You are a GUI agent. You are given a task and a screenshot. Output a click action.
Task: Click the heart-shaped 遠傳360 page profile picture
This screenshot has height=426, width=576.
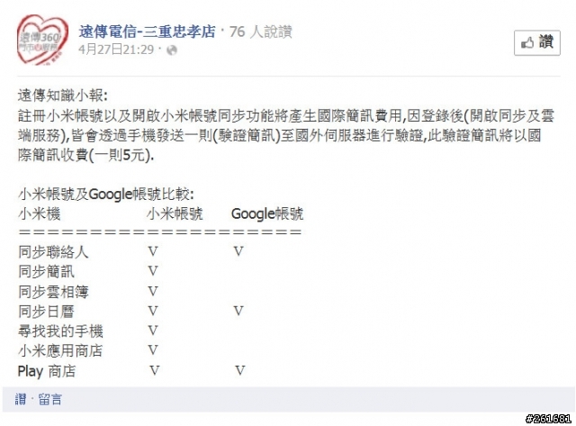click(x=42, y=40)
